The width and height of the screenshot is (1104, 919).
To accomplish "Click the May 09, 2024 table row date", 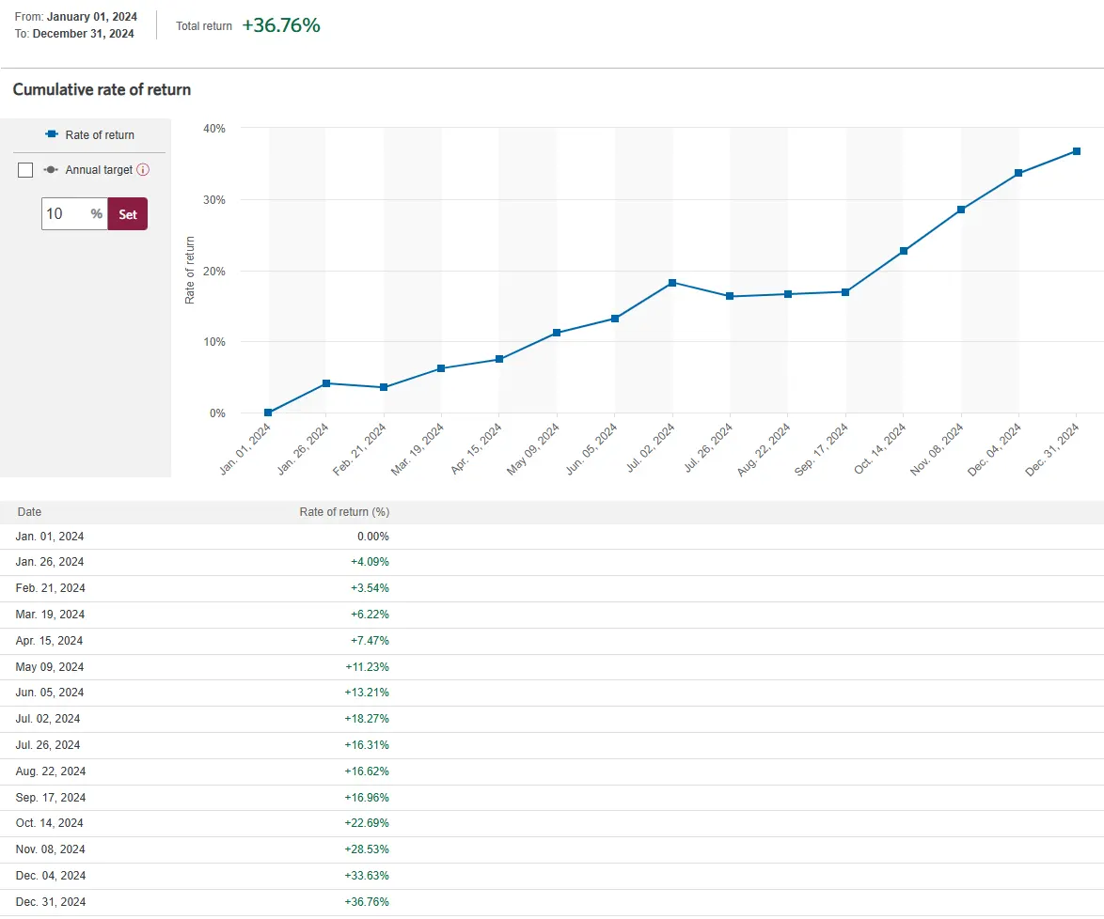I will pos(49,666).
